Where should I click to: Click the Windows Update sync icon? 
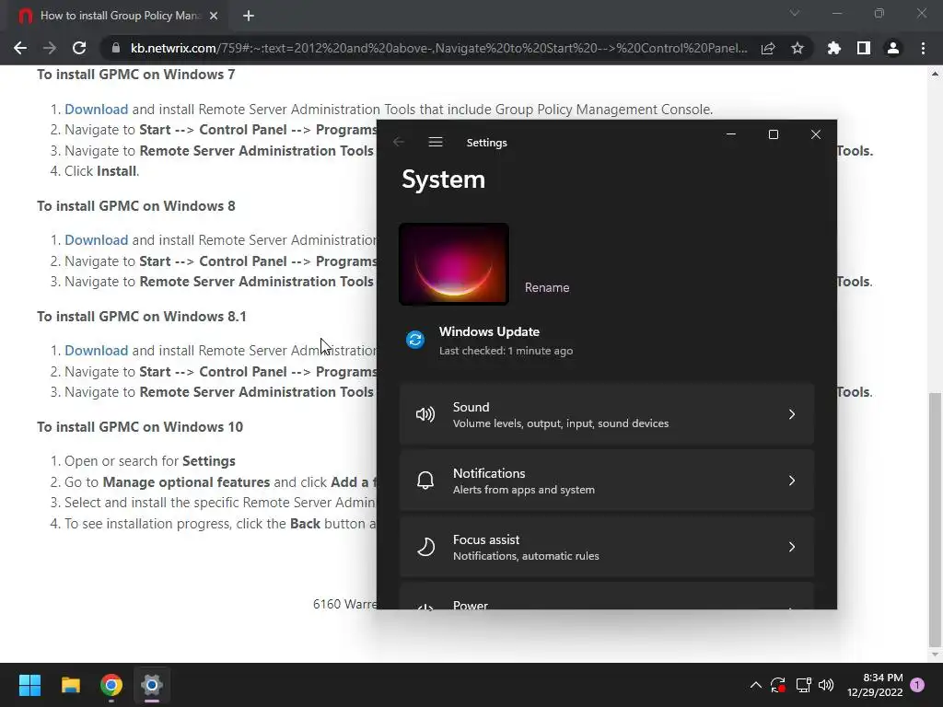click(415, 340)
